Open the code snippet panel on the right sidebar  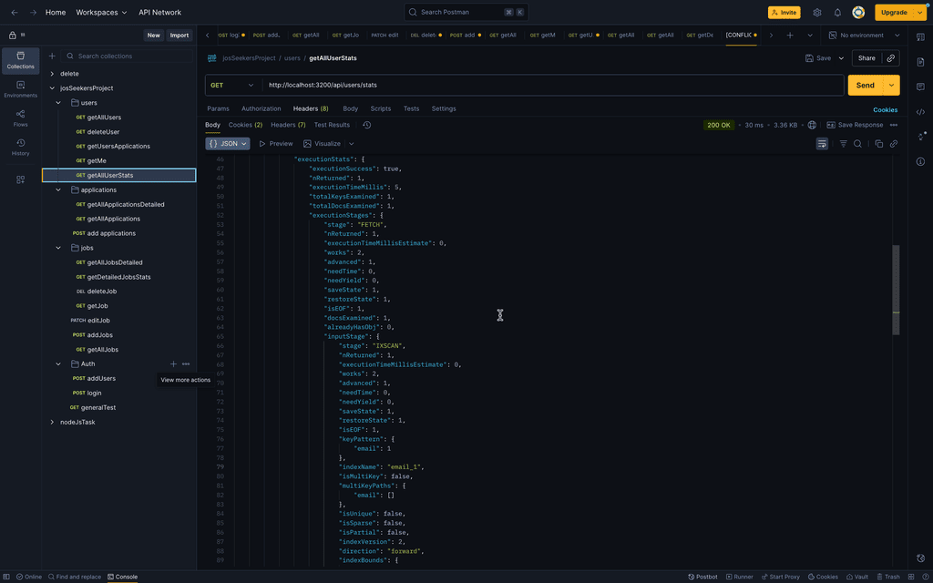pos(920,112)
